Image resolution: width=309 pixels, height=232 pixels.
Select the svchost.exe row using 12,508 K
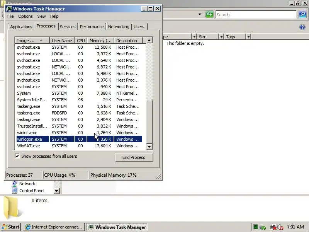click(x=79, y=47)
